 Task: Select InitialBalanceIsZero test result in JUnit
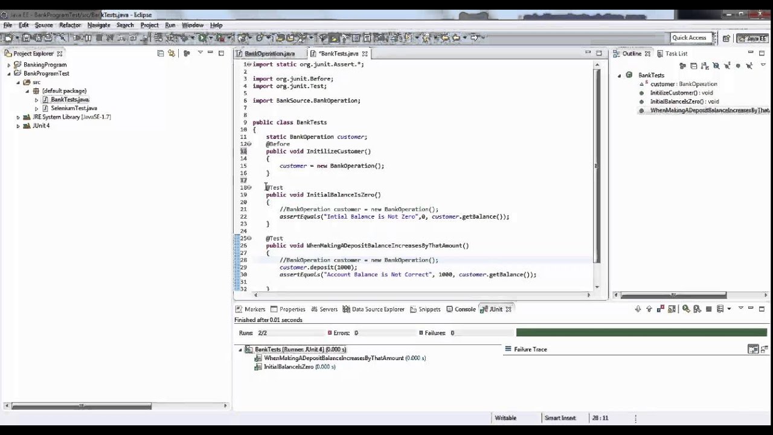(299, 367)
